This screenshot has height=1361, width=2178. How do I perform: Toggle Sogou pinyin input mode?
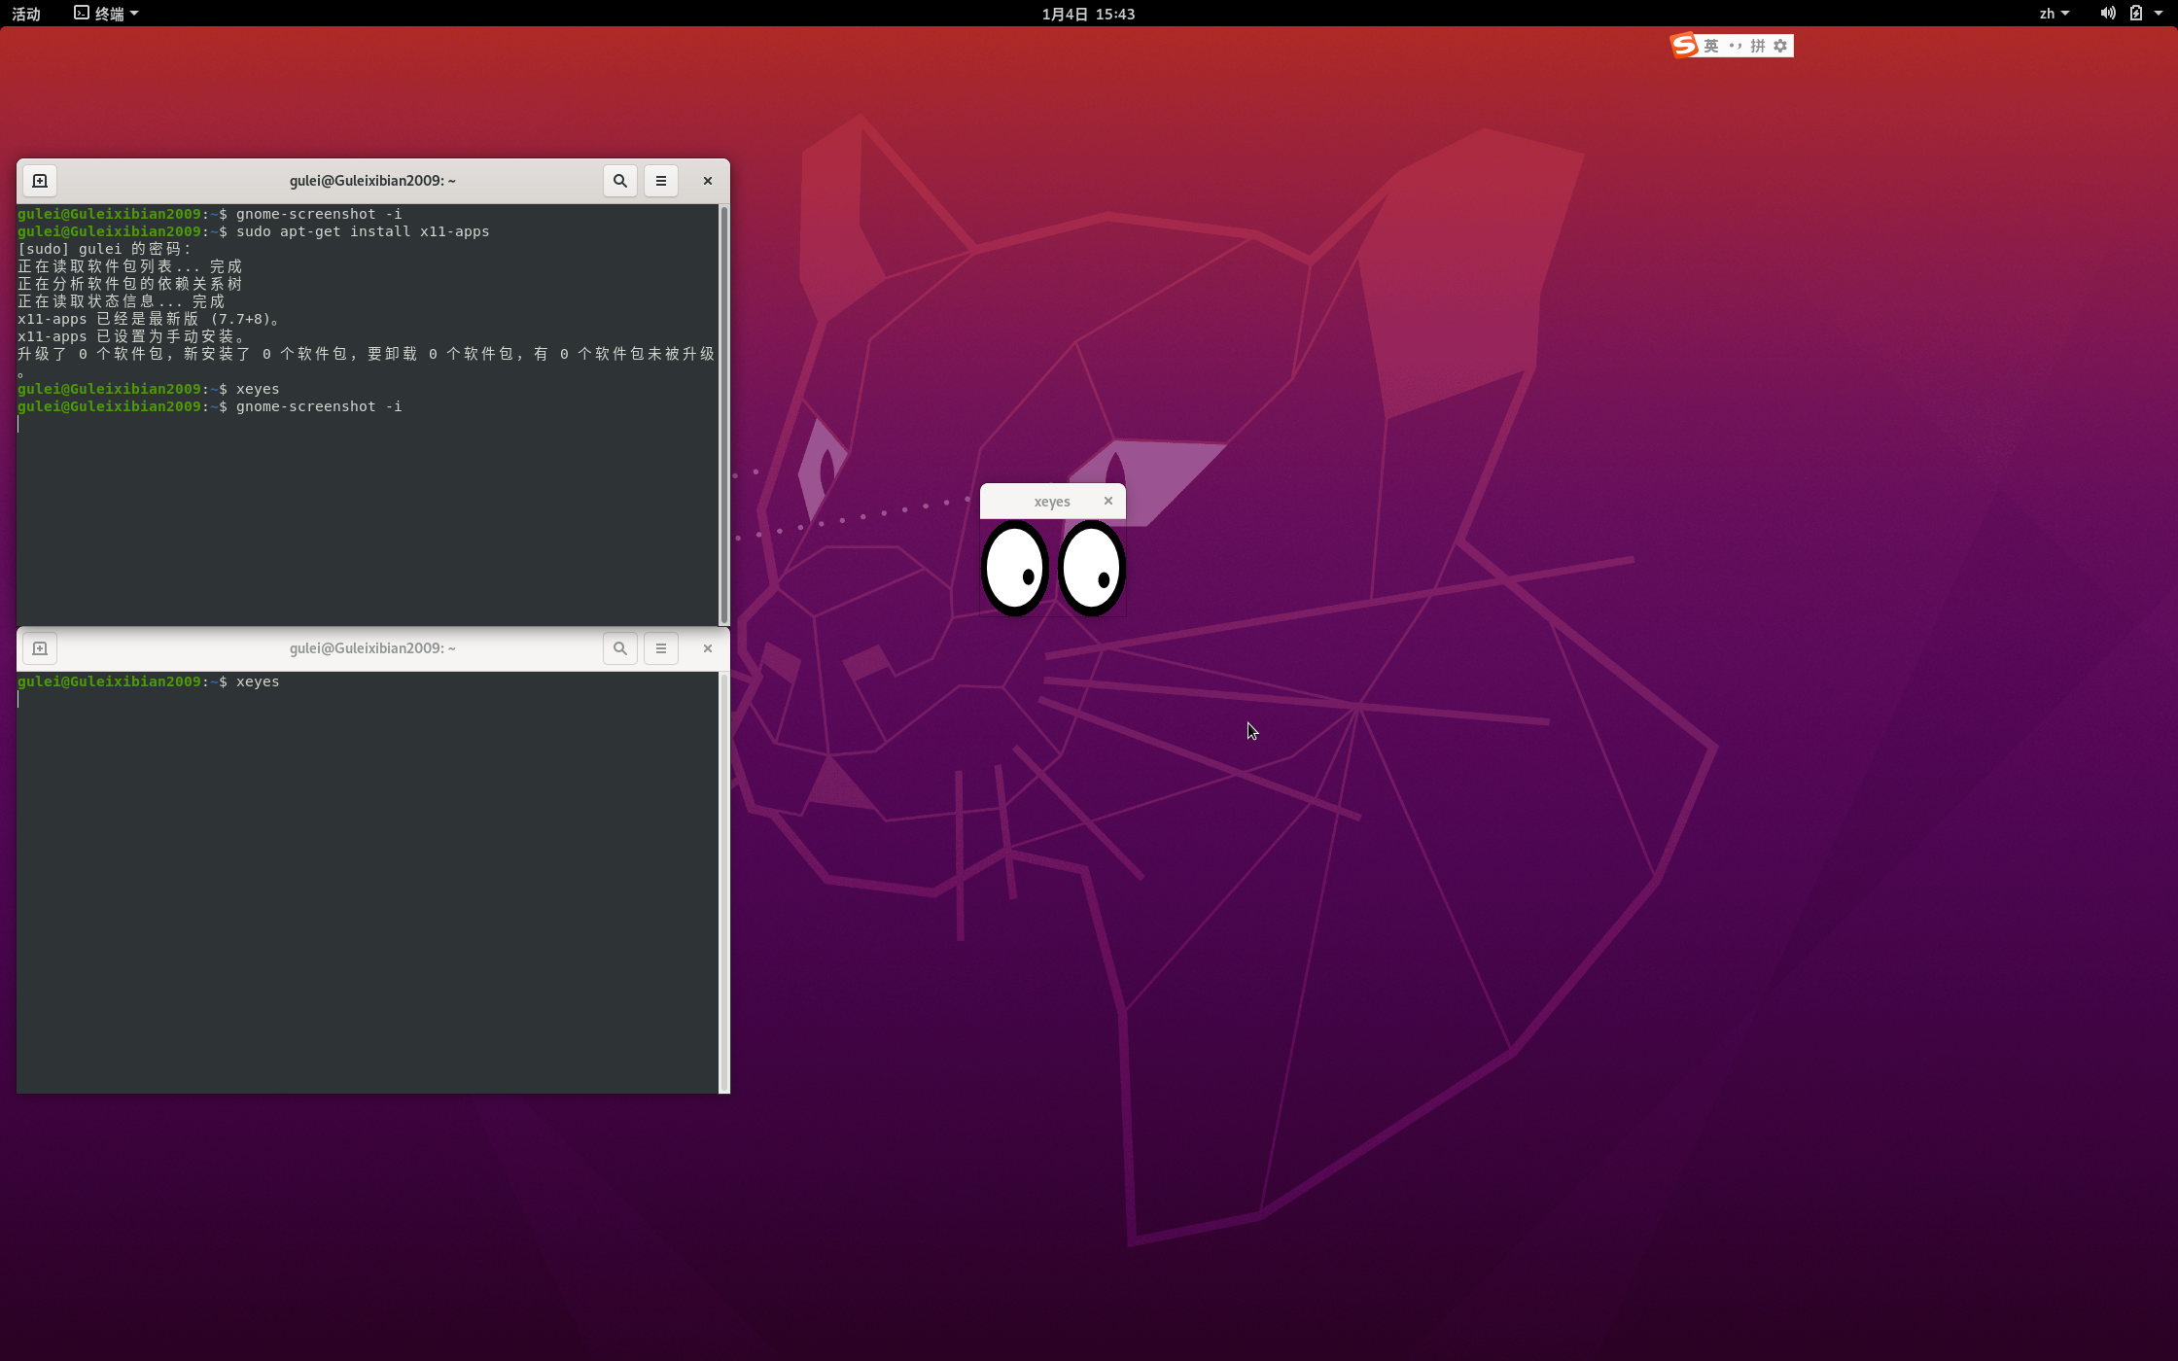(1758, 46)
